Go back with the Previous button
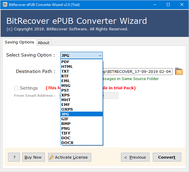Viewport: 189px width, 172px height. (x=135, y=157)
